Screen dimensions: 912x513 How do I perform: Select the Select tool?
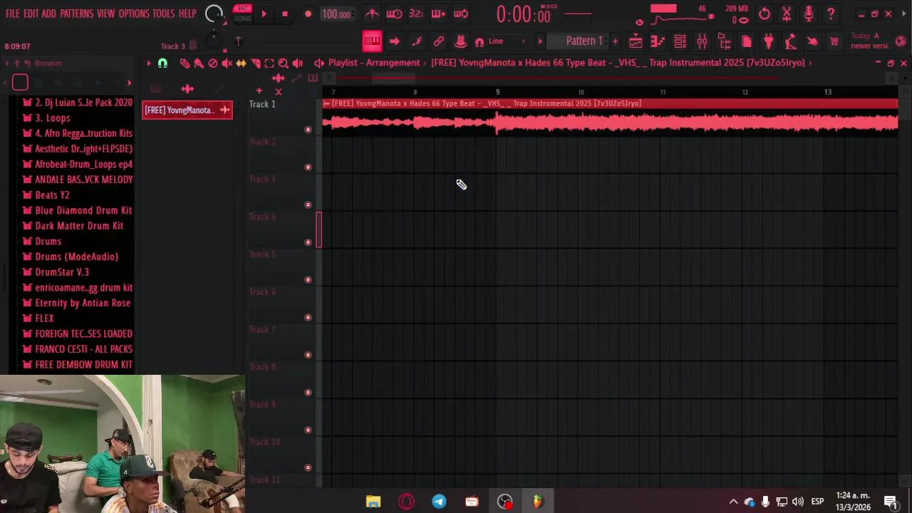(269, 63)
